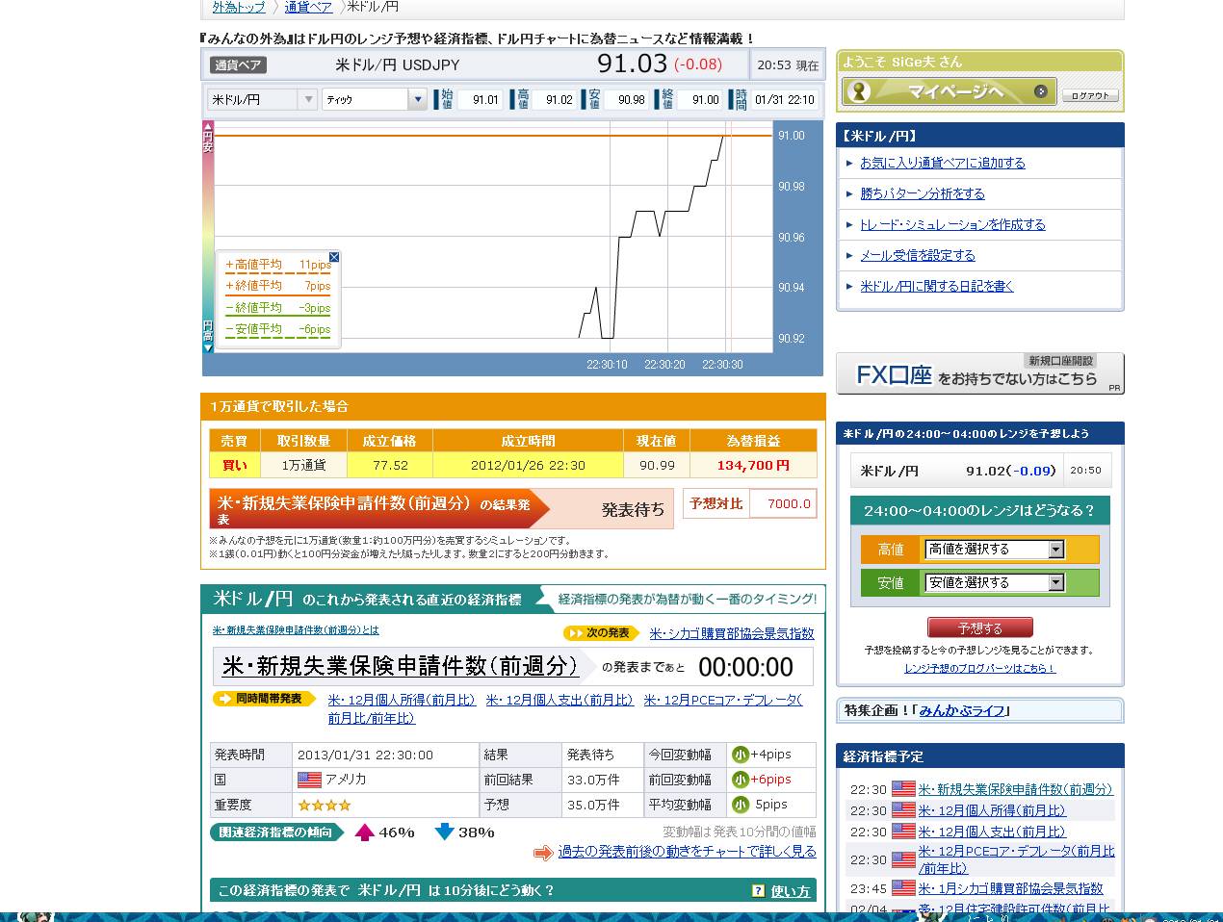Image resolution: width=1223 pixels, height=922 pixels.
Task: Click the 小 badge next to 5pips
Action: coord(740,805)
